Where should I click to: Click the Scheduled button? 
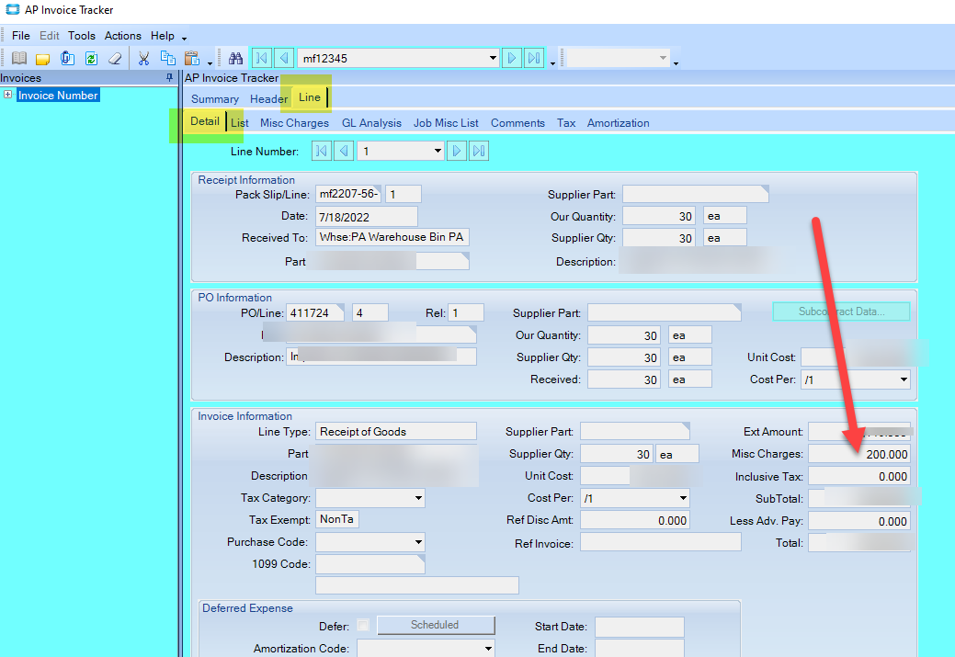pyautogui.click(x=436, y=626)
